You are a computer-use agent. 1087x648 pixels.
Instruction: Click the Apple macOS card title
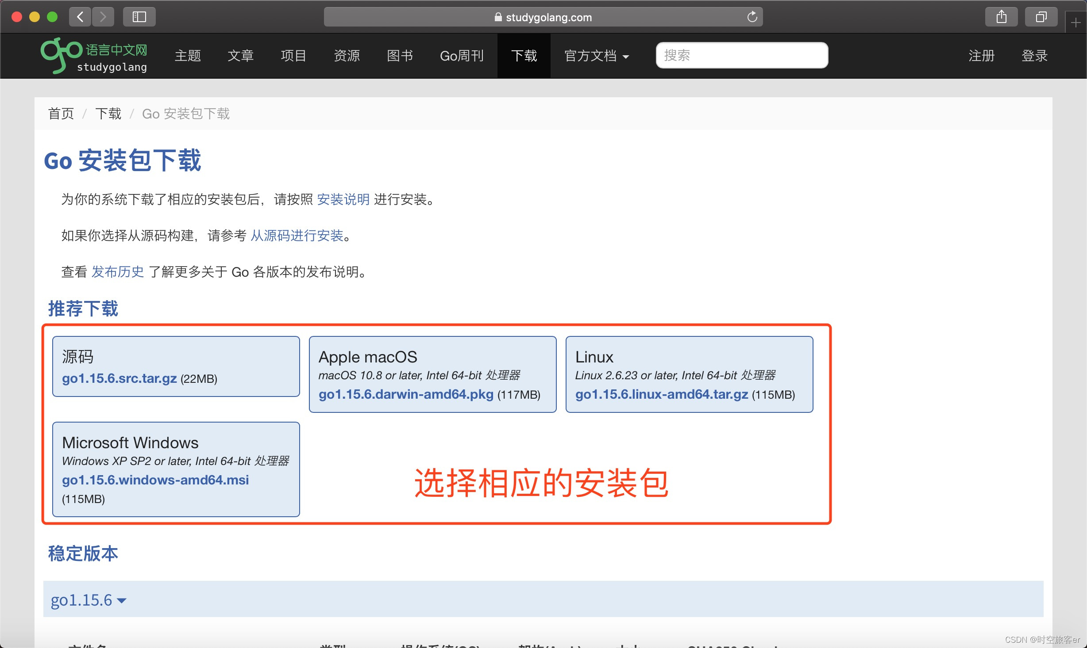pos(368,357)
